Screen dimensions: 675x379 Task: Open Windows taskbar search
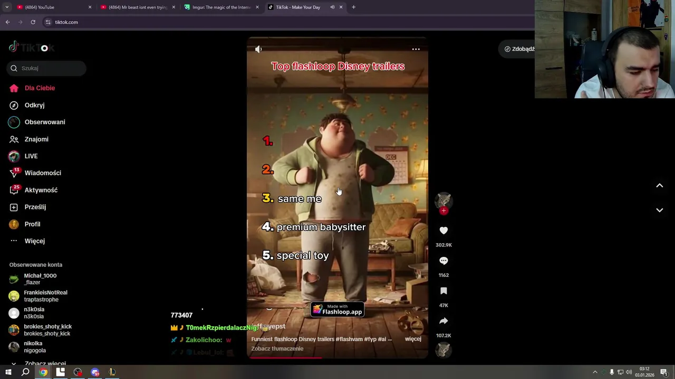25,372
